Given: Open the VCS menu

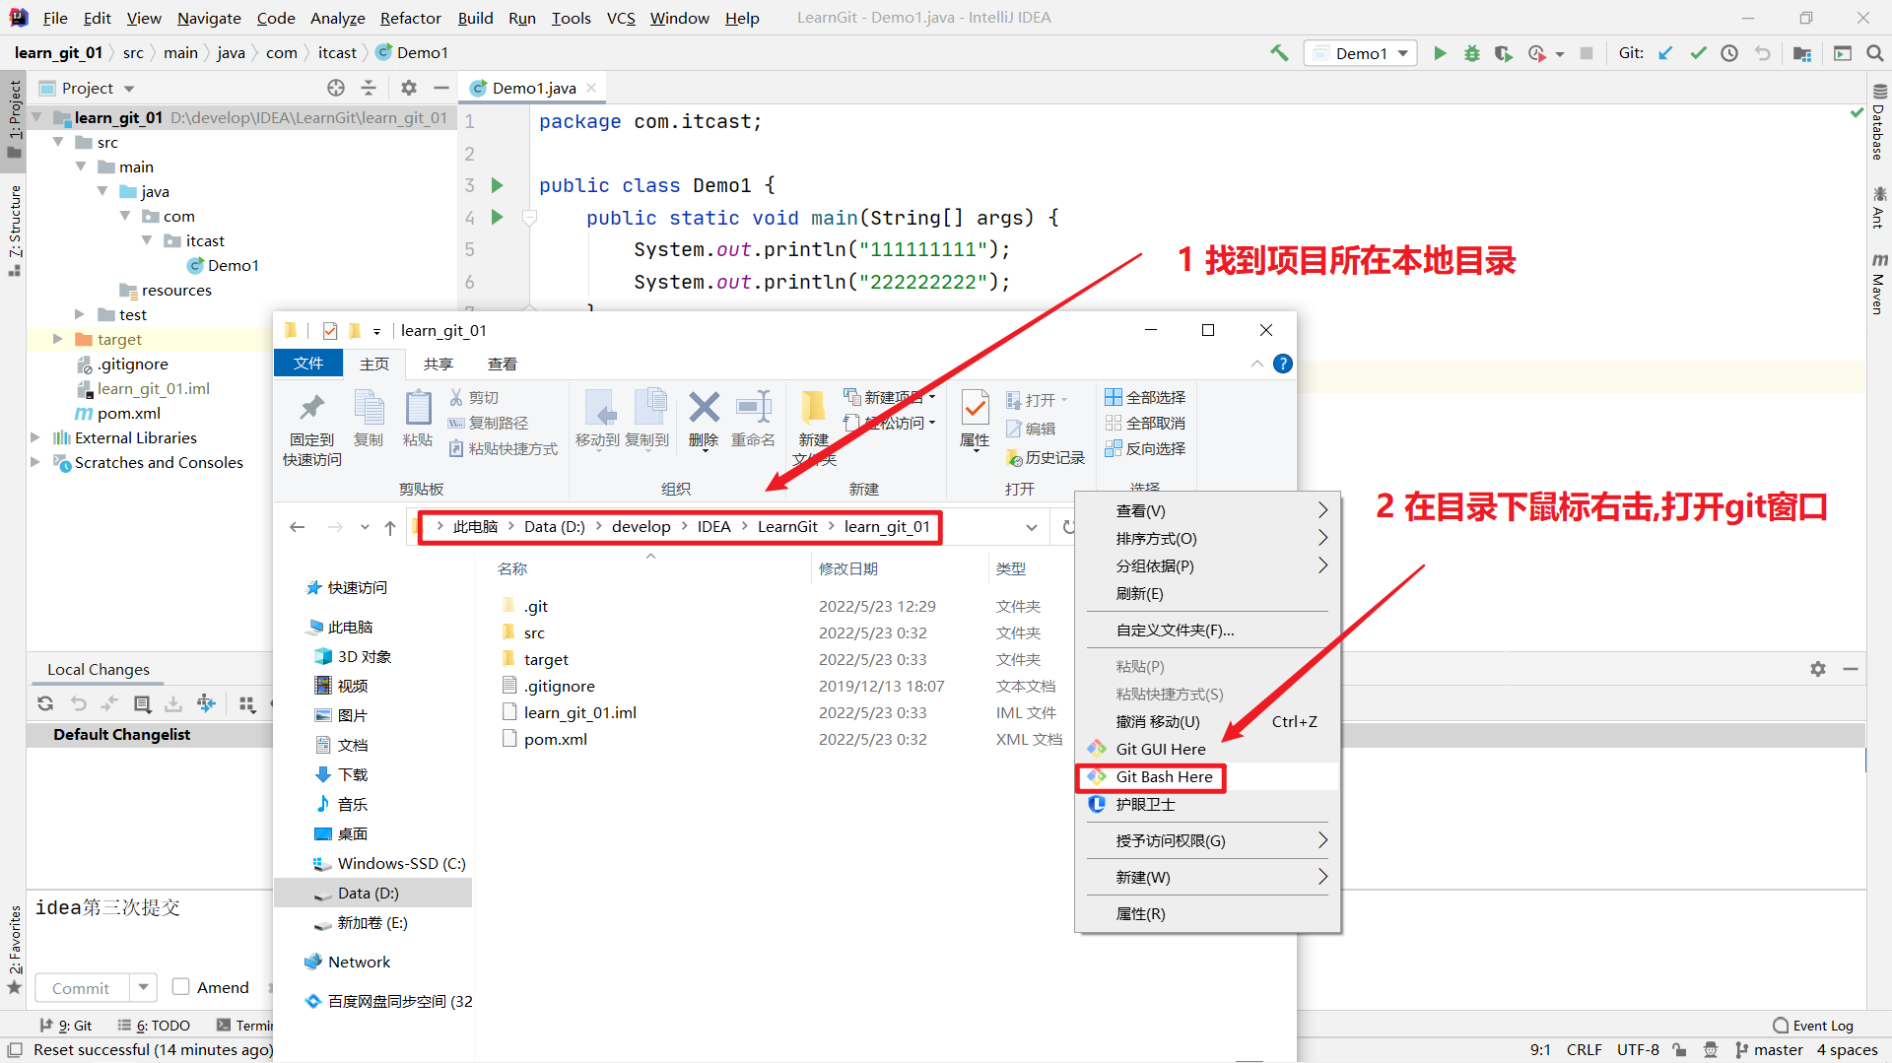Looking at the screenshot, I should coord(621,18).
